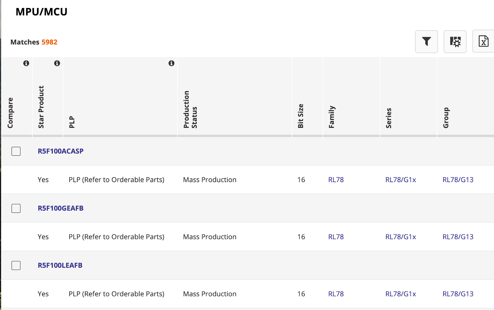Viewport: 494px width, 310px height.
Task: Open RL78/G13 group link for R5F100GEAFB
Action: pos(458,237)
